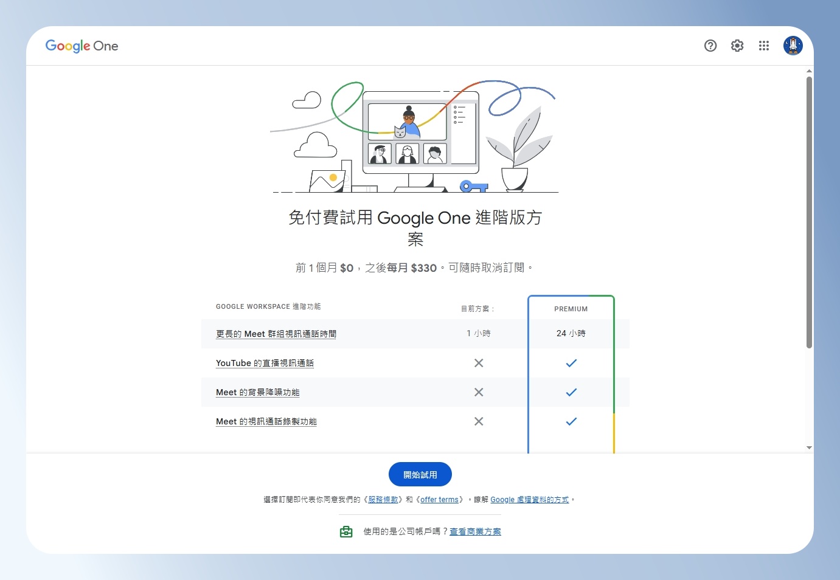Click the X mark for YouTube 的直播視訊通話
Image resolution: width=840 pixels, height=580 pixels.
[479, 363]
